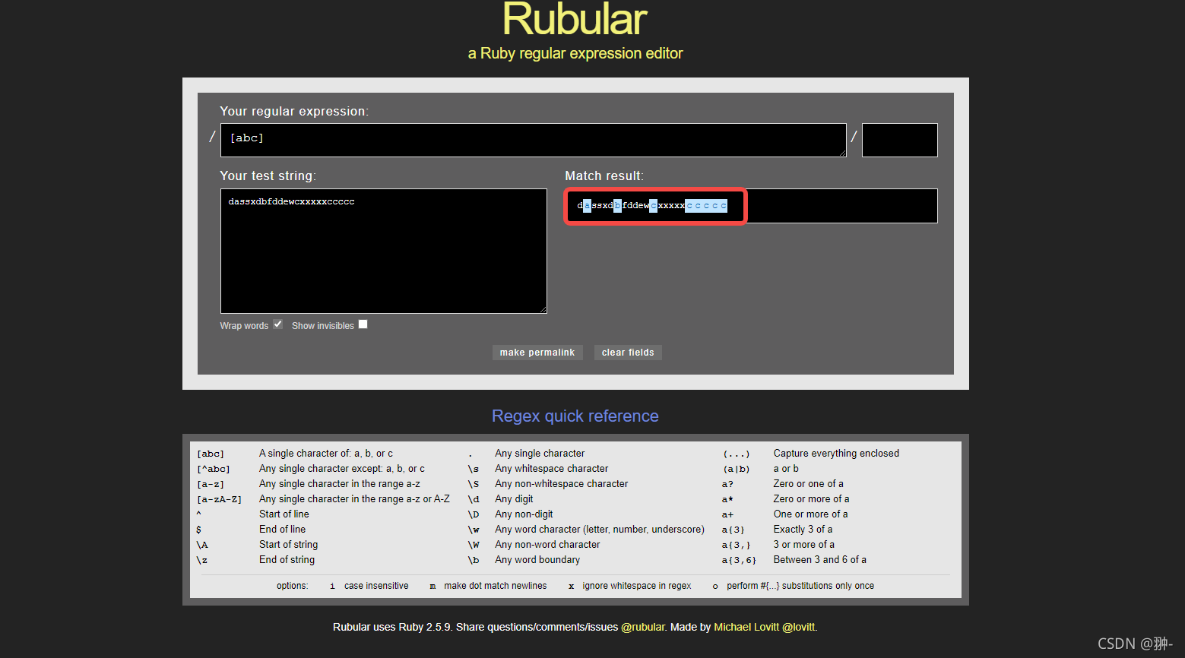Click 'Zero or more of a' text
Screen dimensions: 1185x658
coord(812,499)
